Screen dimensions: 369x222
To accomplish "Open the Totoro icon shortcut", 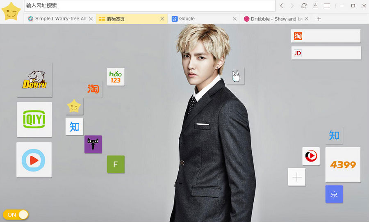I will click(236, 76).
